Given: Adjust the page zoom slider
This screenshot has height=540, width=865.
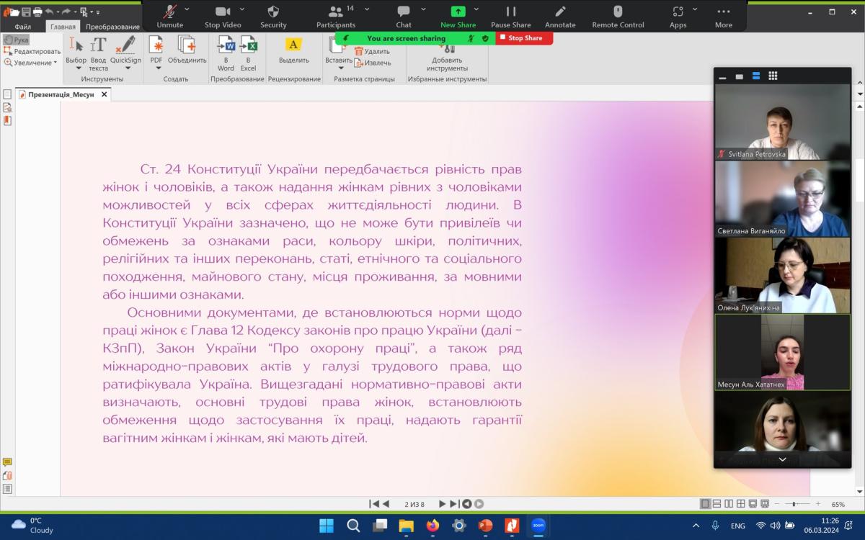Looking at the screenshot, I should pyautogui.click(x=794, y=504).
